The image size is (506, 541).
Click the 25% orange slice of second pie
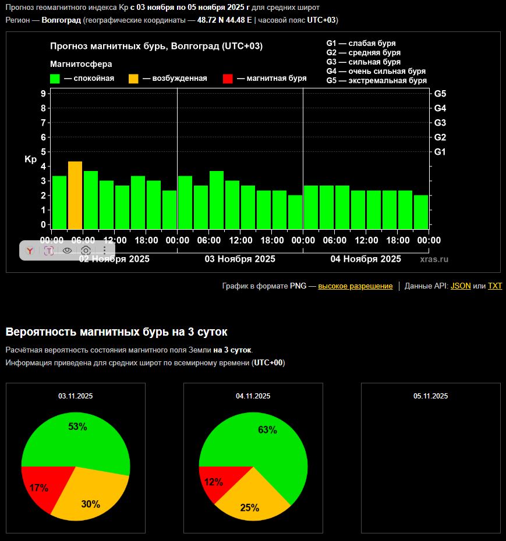[252, 501]
